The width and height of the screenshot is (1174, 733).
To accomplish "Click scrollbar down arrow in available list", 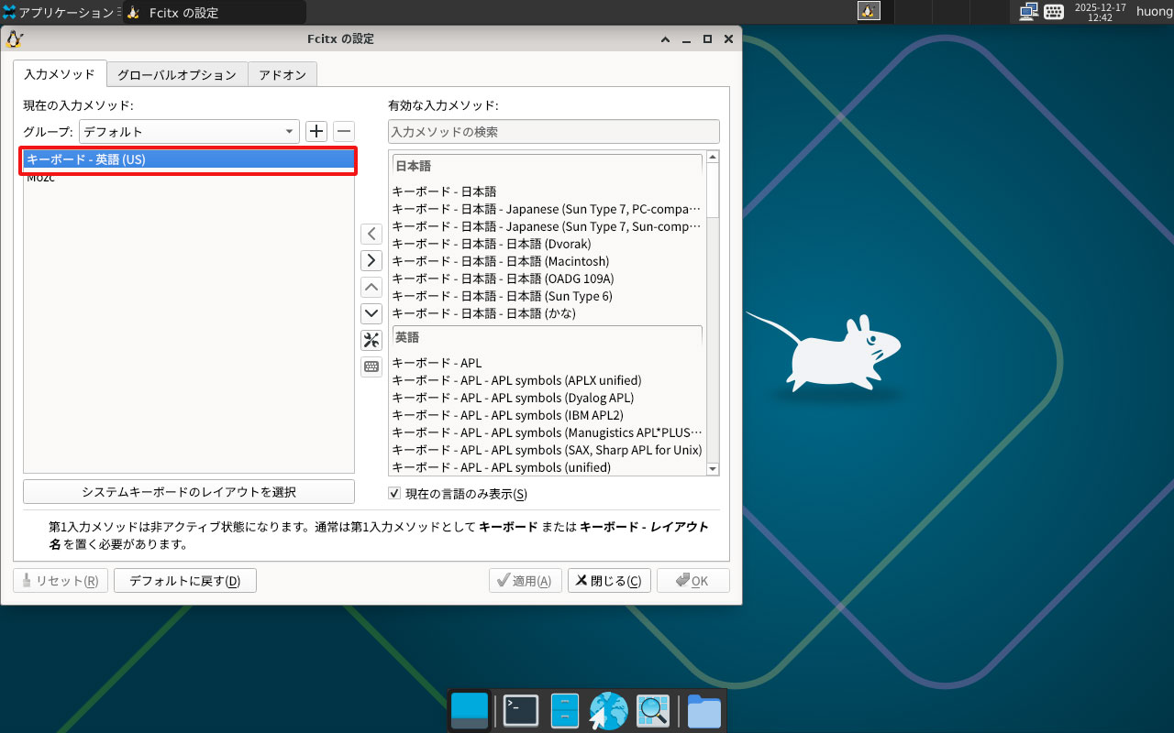I will tap(712, 468).
